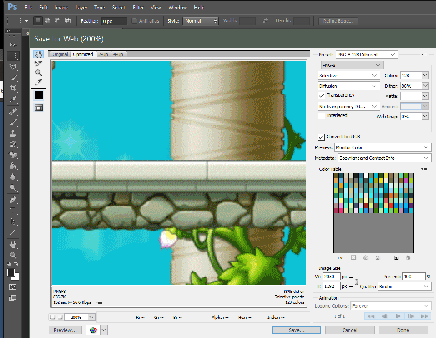The width and height of the screenshot is (436, 338).
Task: Select the Eraser tool
Action: [x=13, y=155]
